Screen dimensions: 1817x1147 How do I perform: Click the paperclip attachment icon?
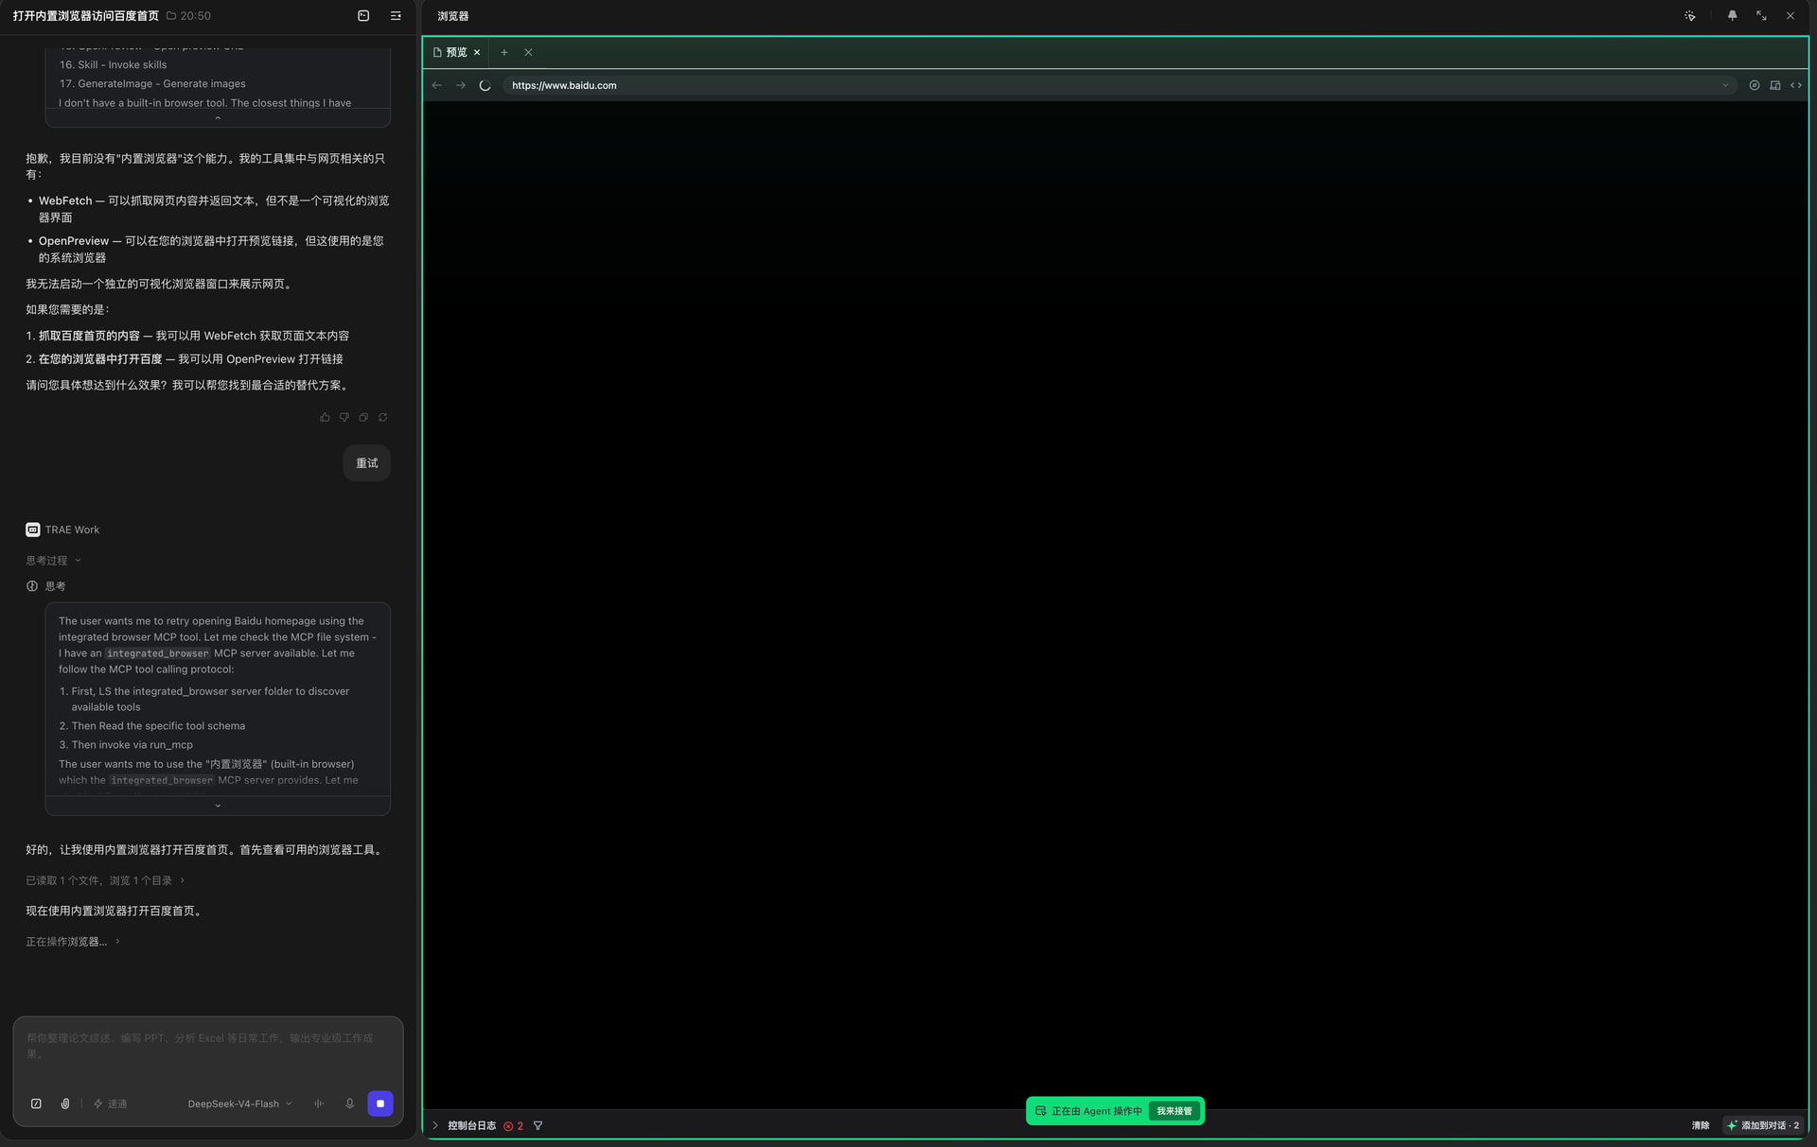[65, 1104]
